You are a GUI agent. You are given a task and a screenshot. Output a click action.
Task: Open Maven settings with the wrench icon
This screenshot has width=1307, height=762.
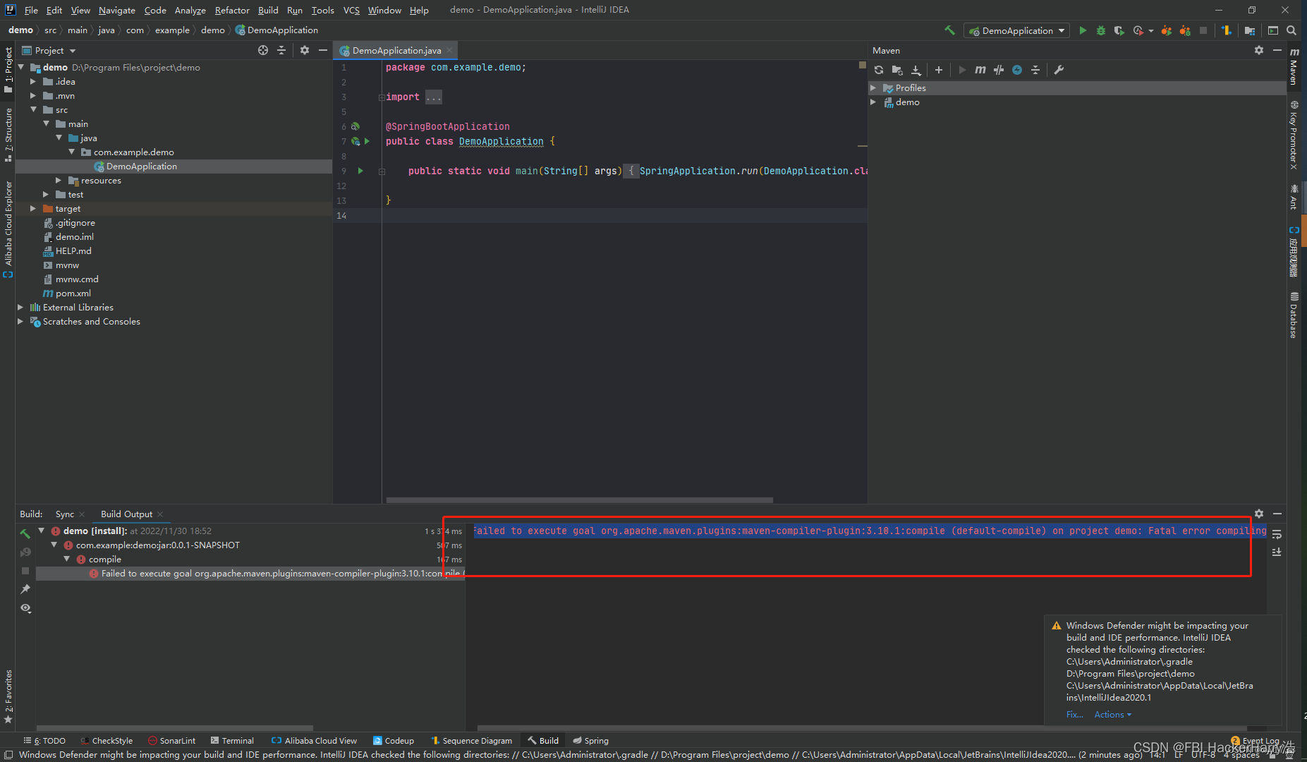(1057, 70)
